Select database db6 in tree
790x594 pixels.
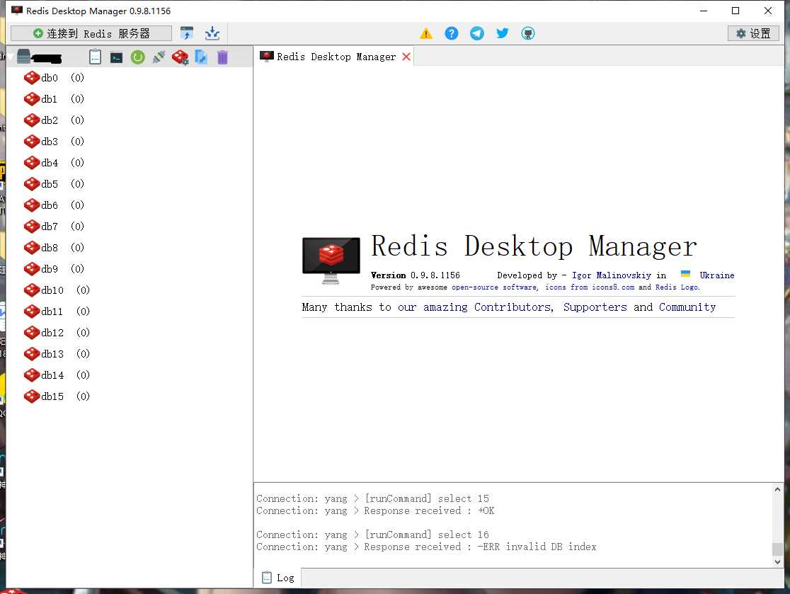[54, 205]
